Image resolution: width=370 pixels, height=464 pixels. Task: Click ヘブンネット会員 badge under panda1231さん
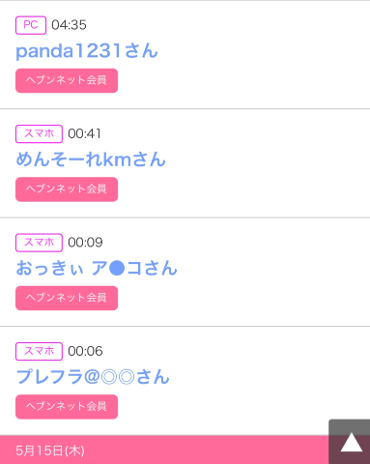[67, 80]
